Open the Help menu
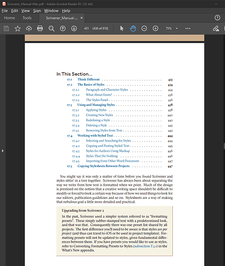Viewport: 225px width, 266px height. pos(66,11)
